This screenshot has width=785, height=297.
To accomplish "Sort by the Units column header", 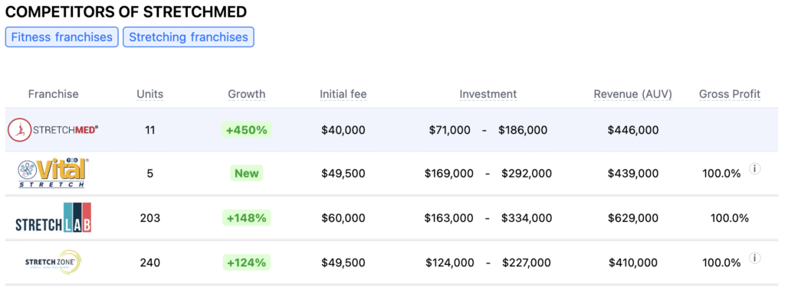I will 149,94.
